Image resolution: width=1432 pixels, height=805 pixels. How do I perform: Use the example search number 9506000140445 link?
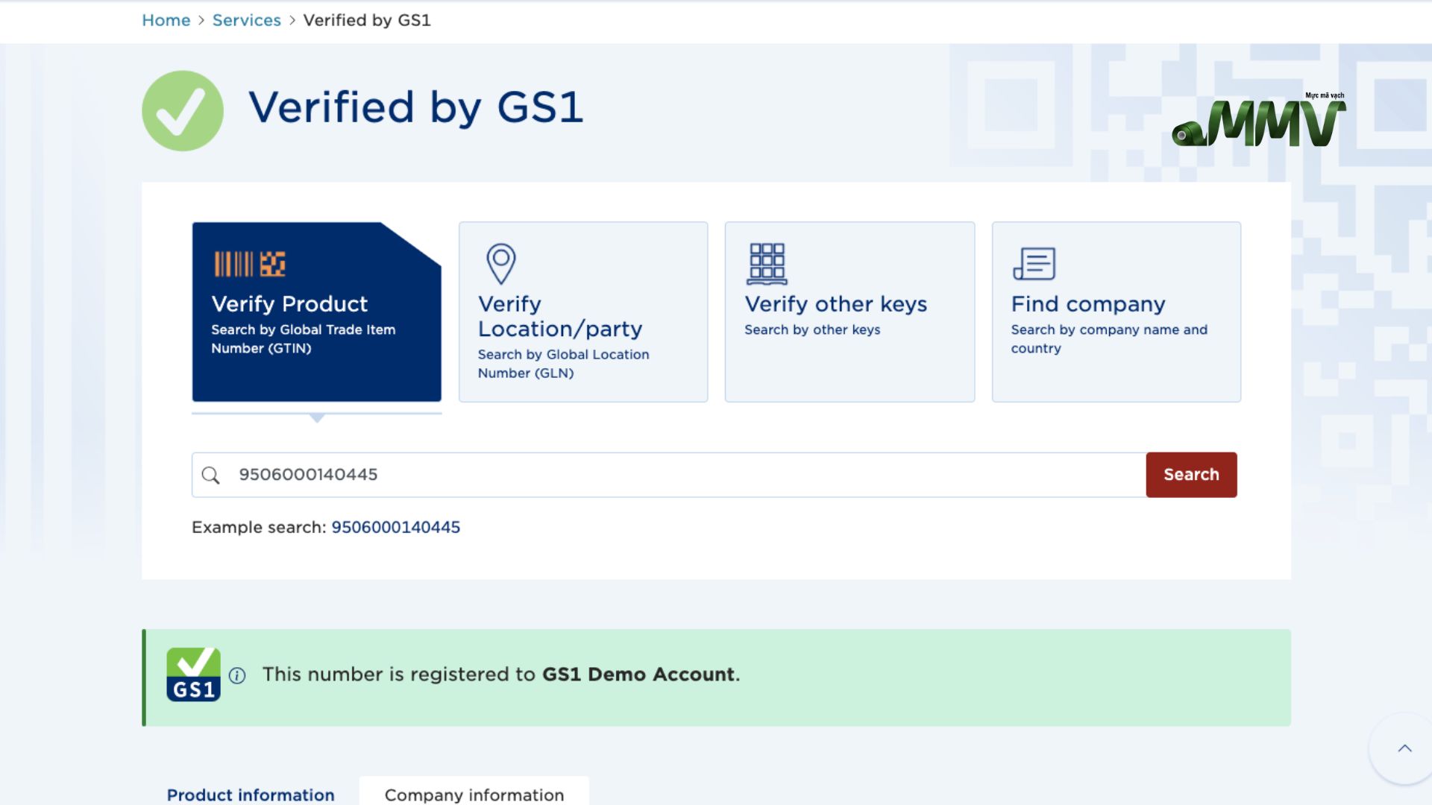click(396, 527)
